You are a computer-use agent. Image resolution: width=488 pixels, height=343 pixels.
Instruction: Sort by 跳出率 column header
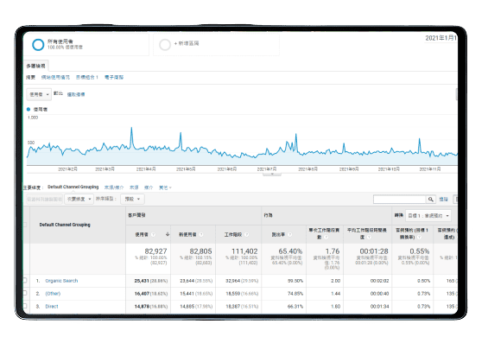coord(278,234)
